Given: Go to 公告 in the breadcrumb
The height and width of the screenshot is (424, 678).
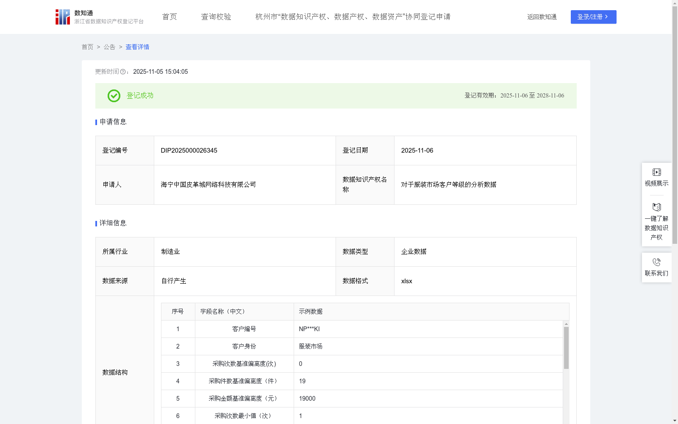Looking at the screenshot, I should (109, 47).
